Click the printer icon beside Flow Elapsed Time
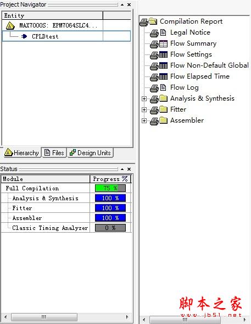Screen dimensions: 251x324 tap(154, 77)
